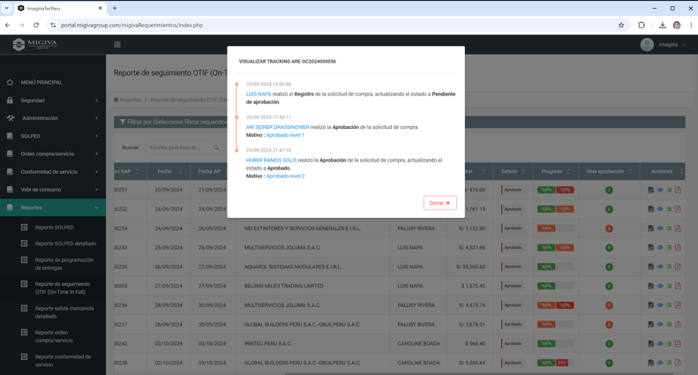Image resolution: width=698 pixels, height=375 pixels.
Task: Click the Migiva logo
Action: pos(35,44)
